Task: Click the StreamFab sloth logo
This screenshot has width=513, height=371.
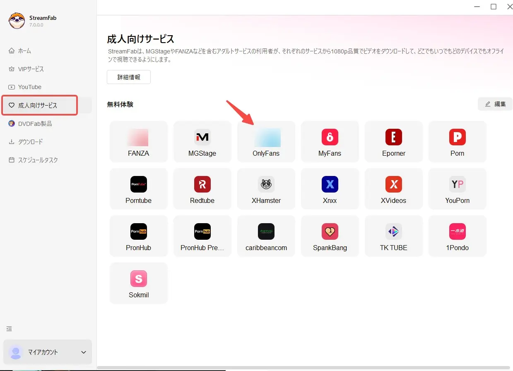Action: (17, 21)
